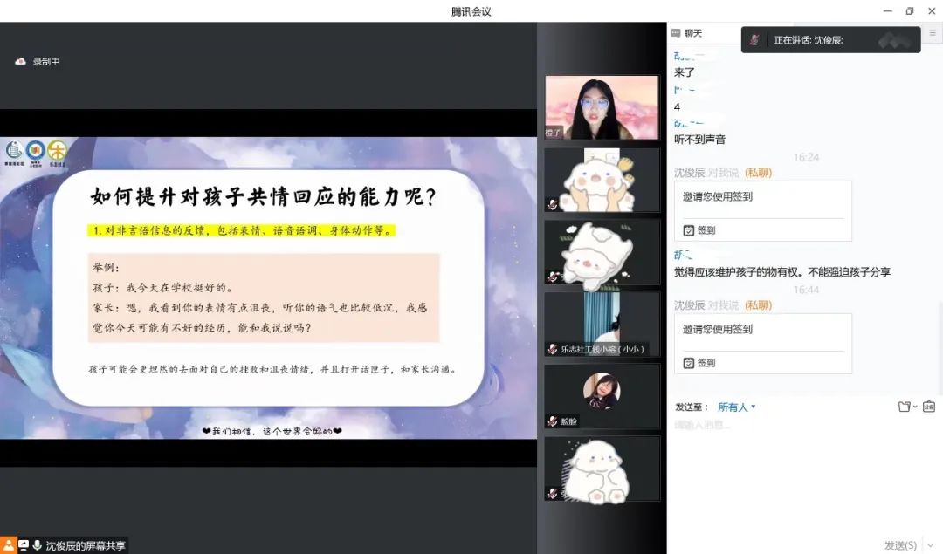Image resolution: width=943 pixels, height=554 pixels.
Task: Expand the dropdown arrow beside 发送(S)
Action: tap(931, 545)
